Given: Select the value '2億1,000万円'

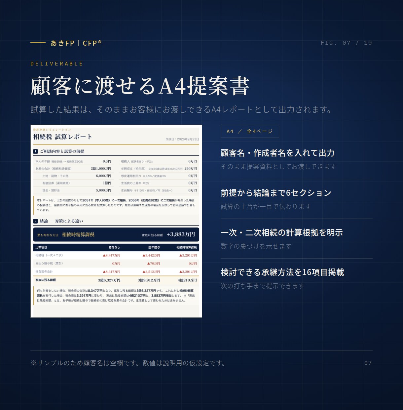Looking at the screenshot, I should tap(101, 169).
